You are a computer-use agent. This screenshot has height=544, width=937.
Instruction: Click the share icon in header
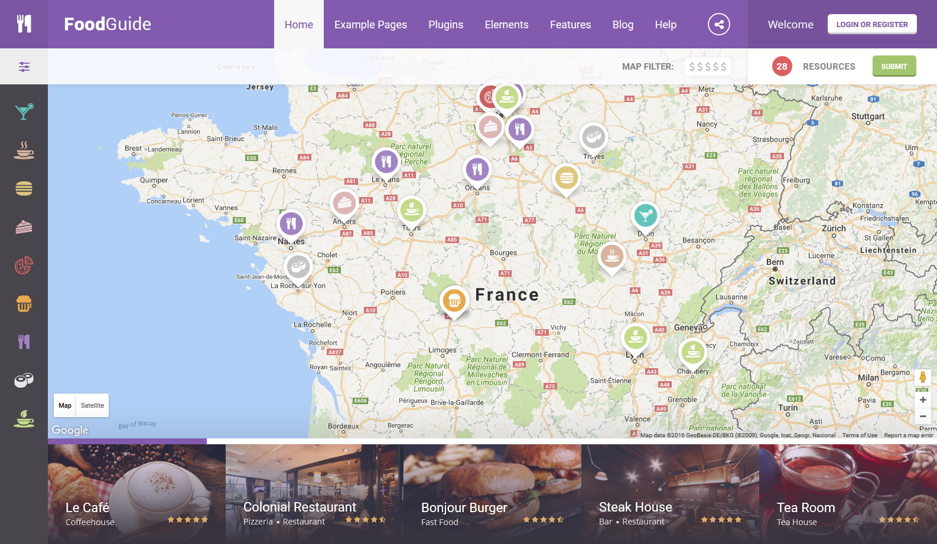pyautogui.click(x=719, y=24)
